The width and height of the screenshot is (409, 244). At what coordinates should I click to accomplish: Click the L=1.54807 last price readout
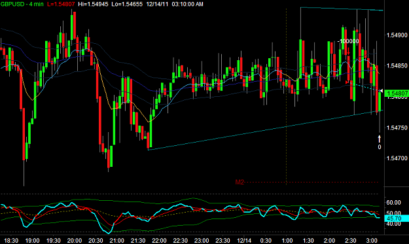(61, 4)
